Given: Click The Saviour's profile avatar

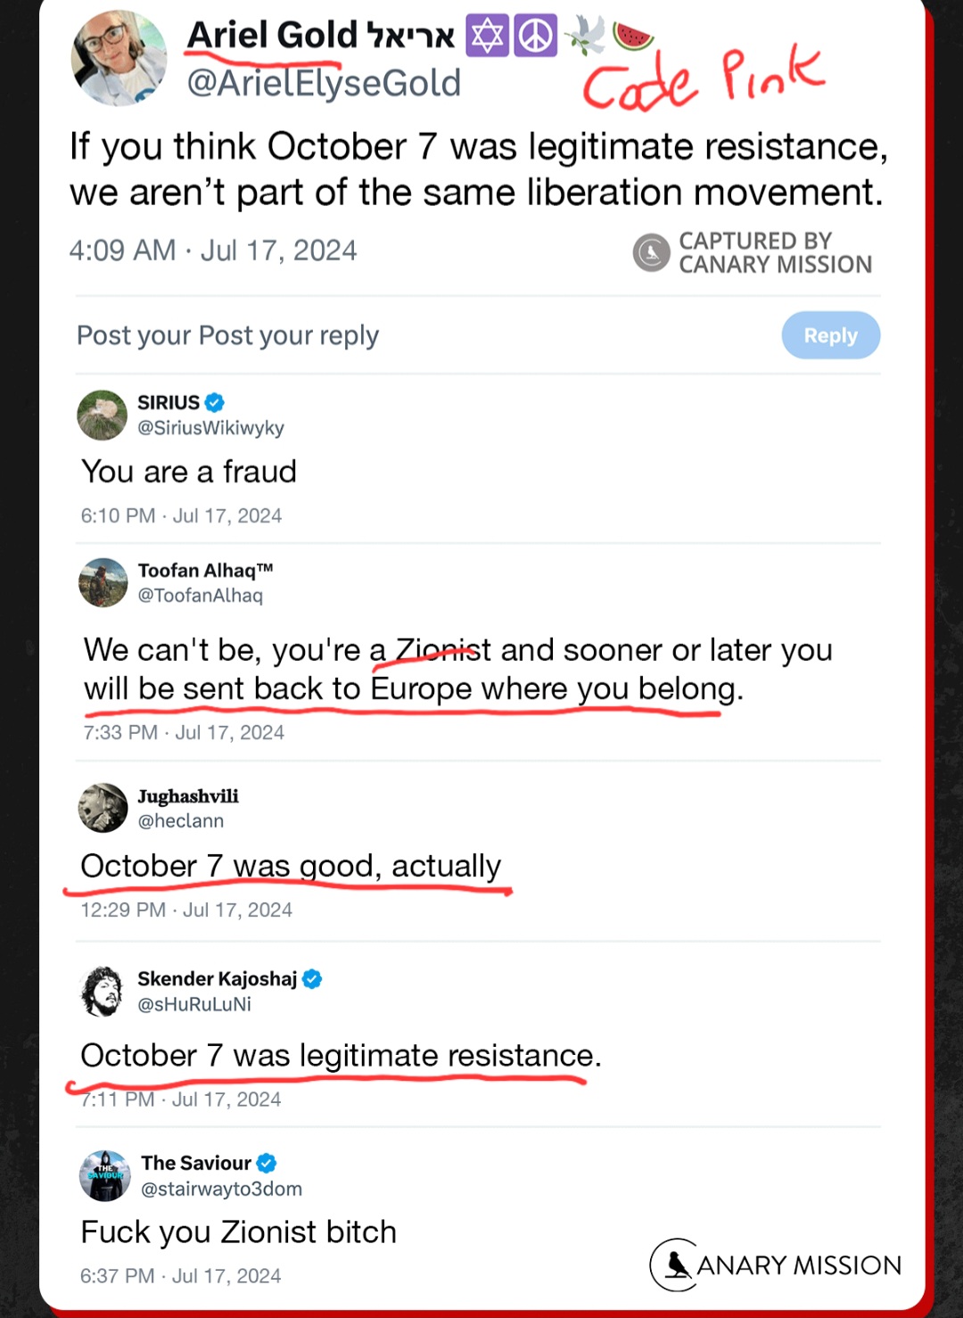Looking at the screenshot, I should pos(105,1175).
